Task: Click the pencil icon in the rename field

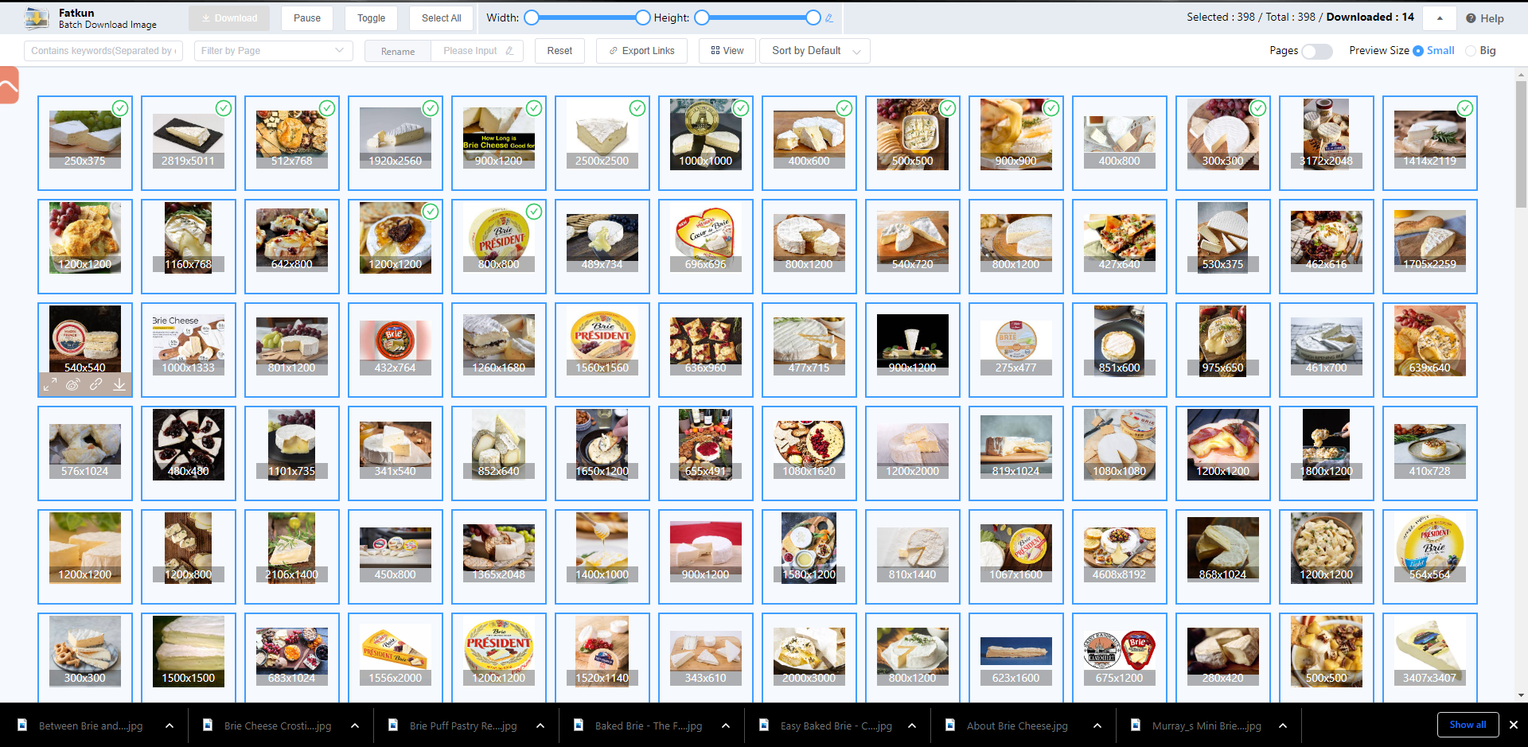Action: pos(509,51)
